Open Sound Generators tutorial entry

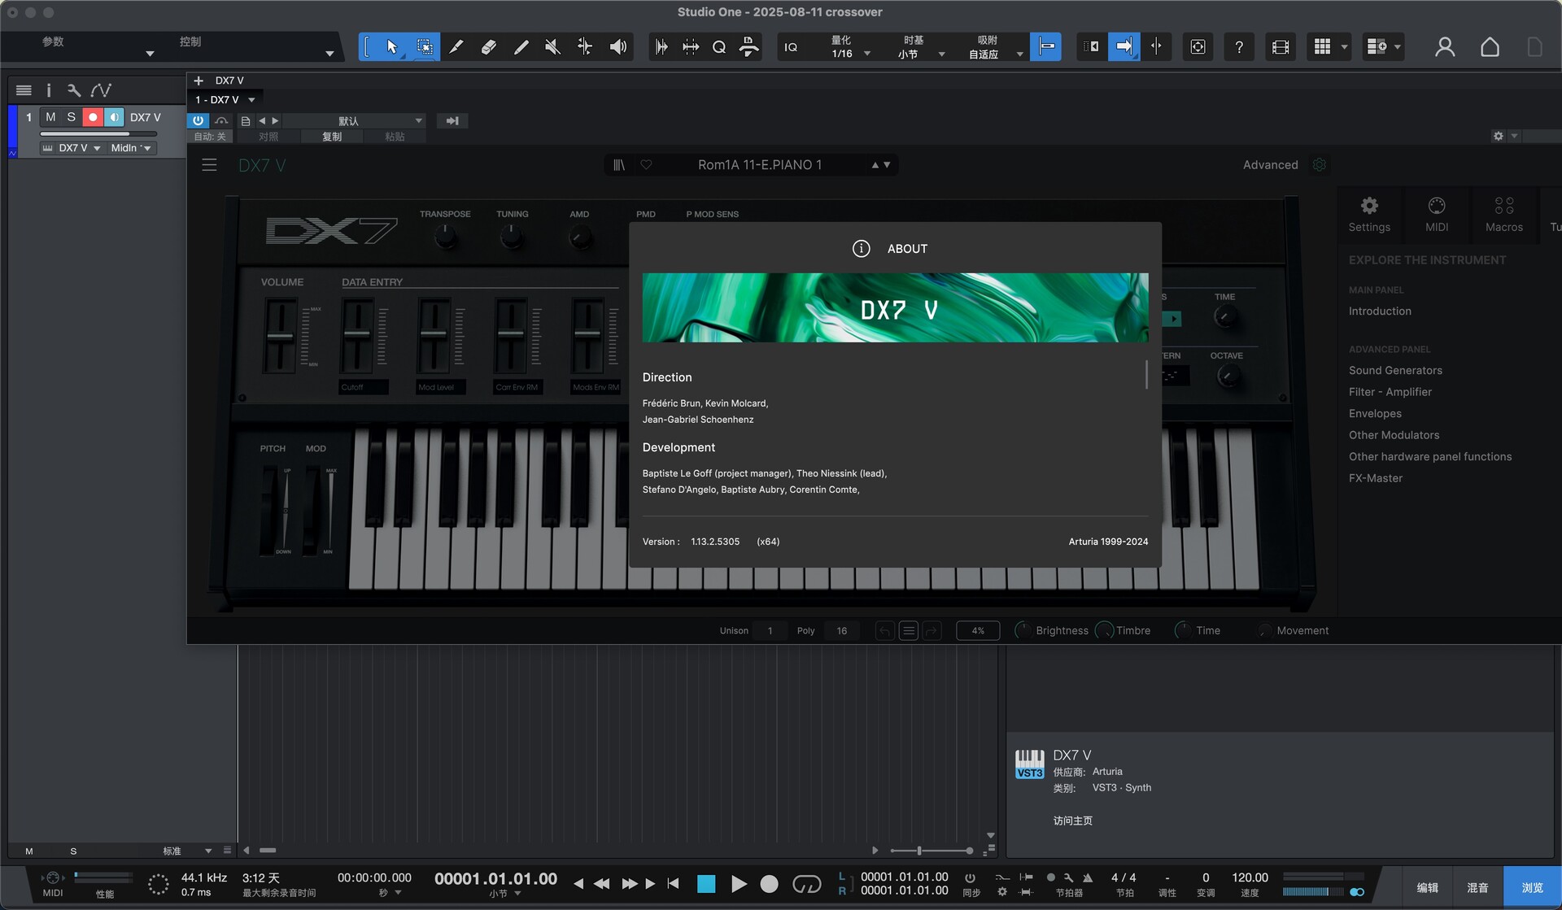(1395, 371)
